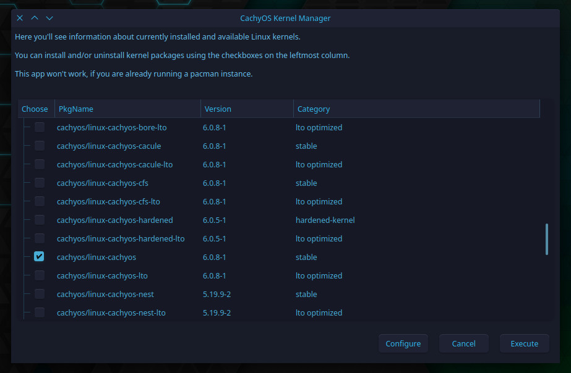This screenshot has width=571, height=373.
Task: Select package name cachyos/linux-cachyos-lto
Action: pos(102,276)
